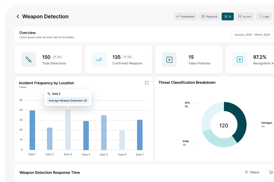Open the January–March 2024 date range picker

pyautogui.click(x=252, y=35)
